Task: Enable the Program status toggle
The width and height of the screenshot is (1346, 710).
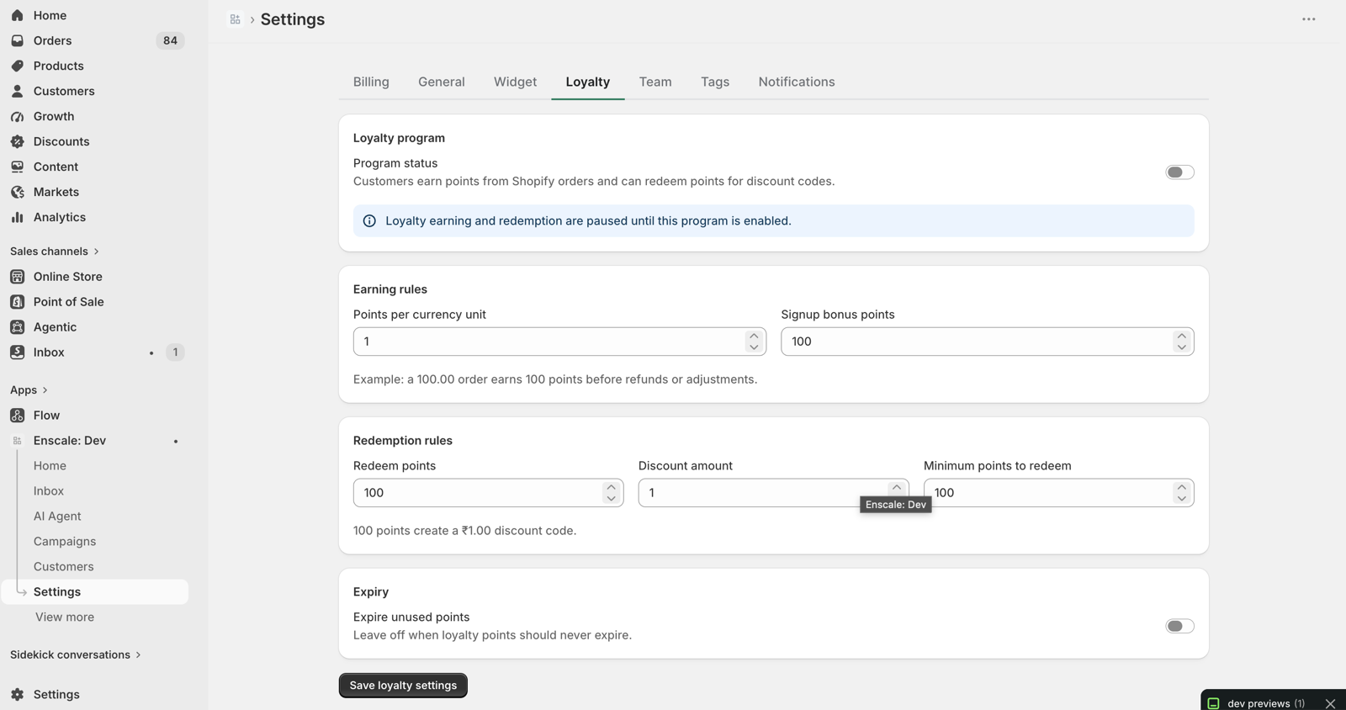Action: 1179,172
